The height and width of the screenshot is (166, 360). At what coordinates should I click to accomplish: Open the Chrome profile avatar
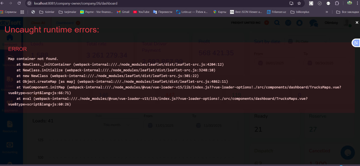point(350,3)
